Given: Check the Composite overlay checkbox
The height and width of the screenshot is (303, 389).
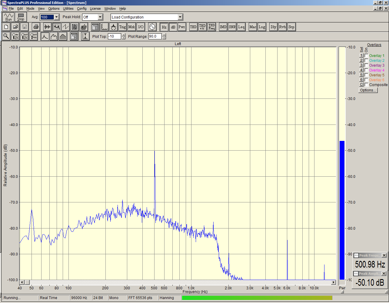Looking at the screenshot, I should [367, 85].
